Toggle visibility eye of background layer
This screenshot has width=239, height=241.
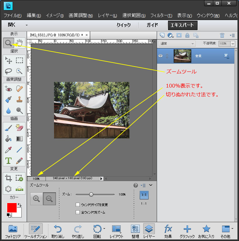click(x=160, y=56)
